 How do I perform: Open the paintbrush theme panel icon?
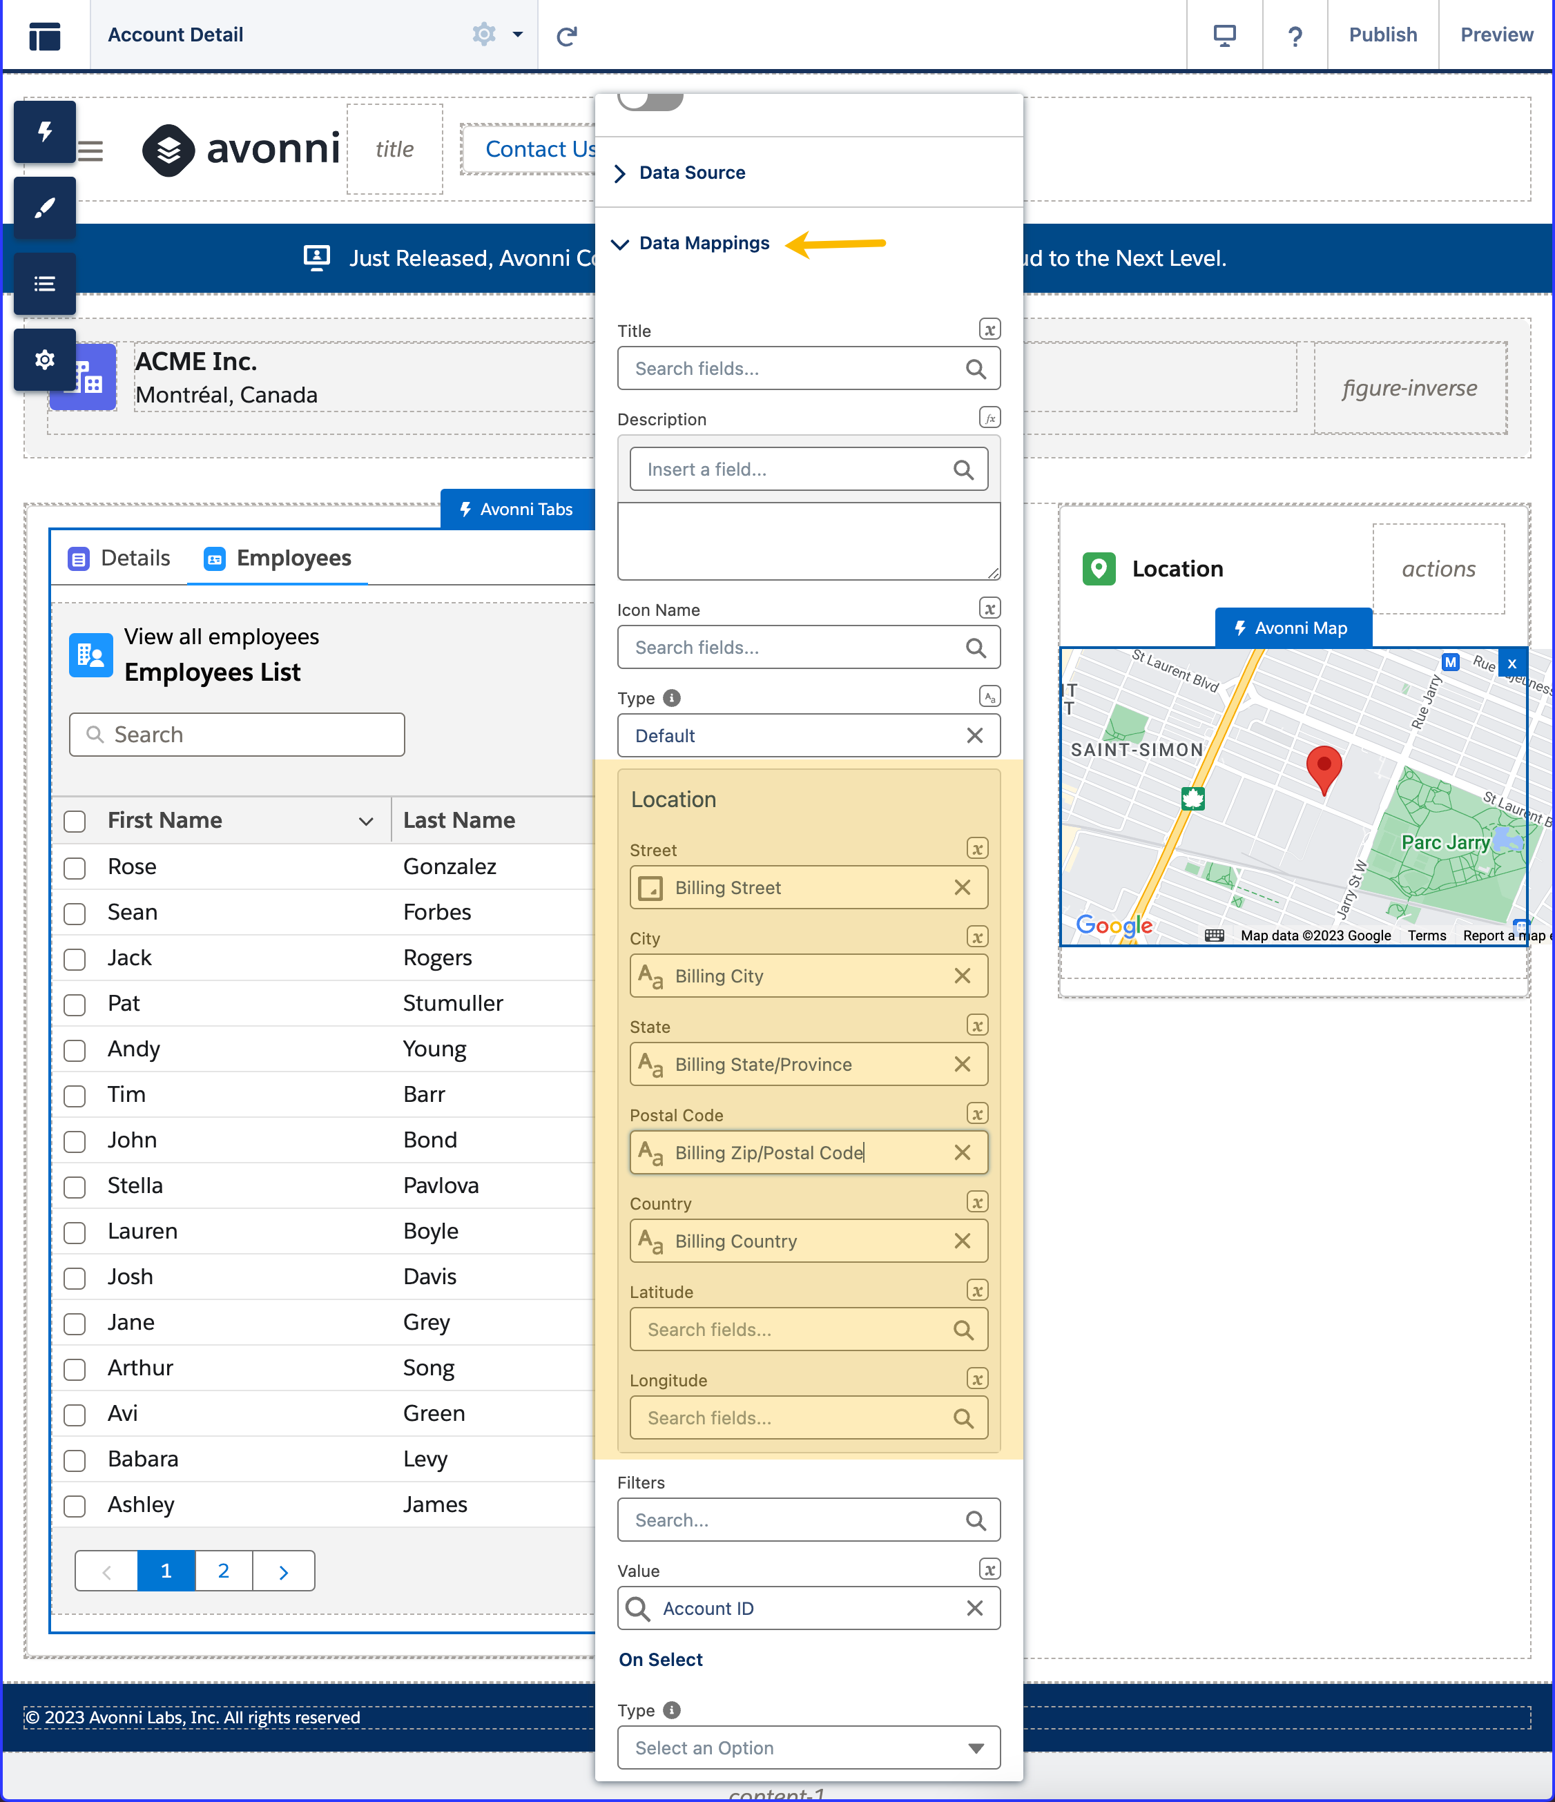click(x=44, y=208)
